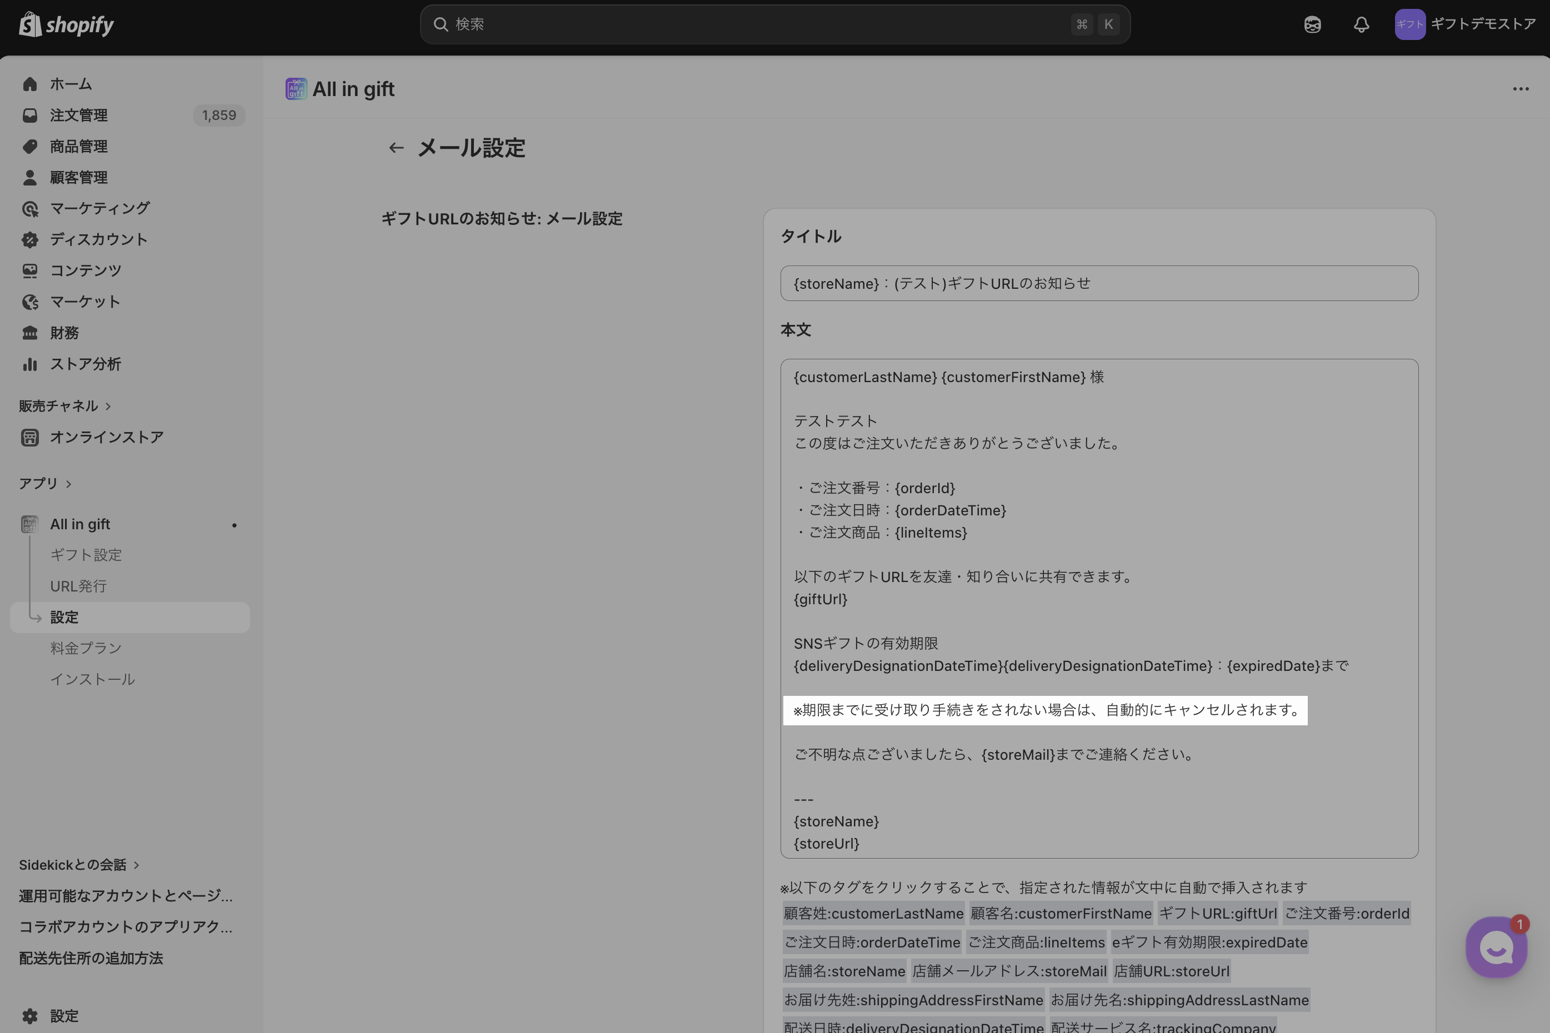This screenshot has height=1033, width=1550.
Task: Click the back arrow beside メール設定
Action: (x=396, y=148)
